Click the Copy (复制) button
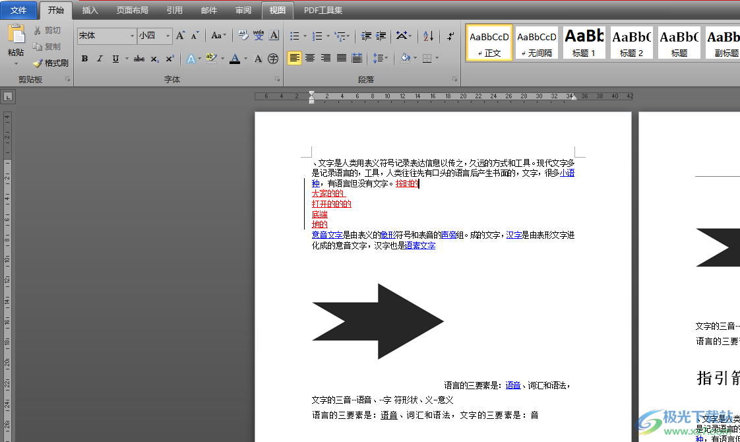 [46, 46]
